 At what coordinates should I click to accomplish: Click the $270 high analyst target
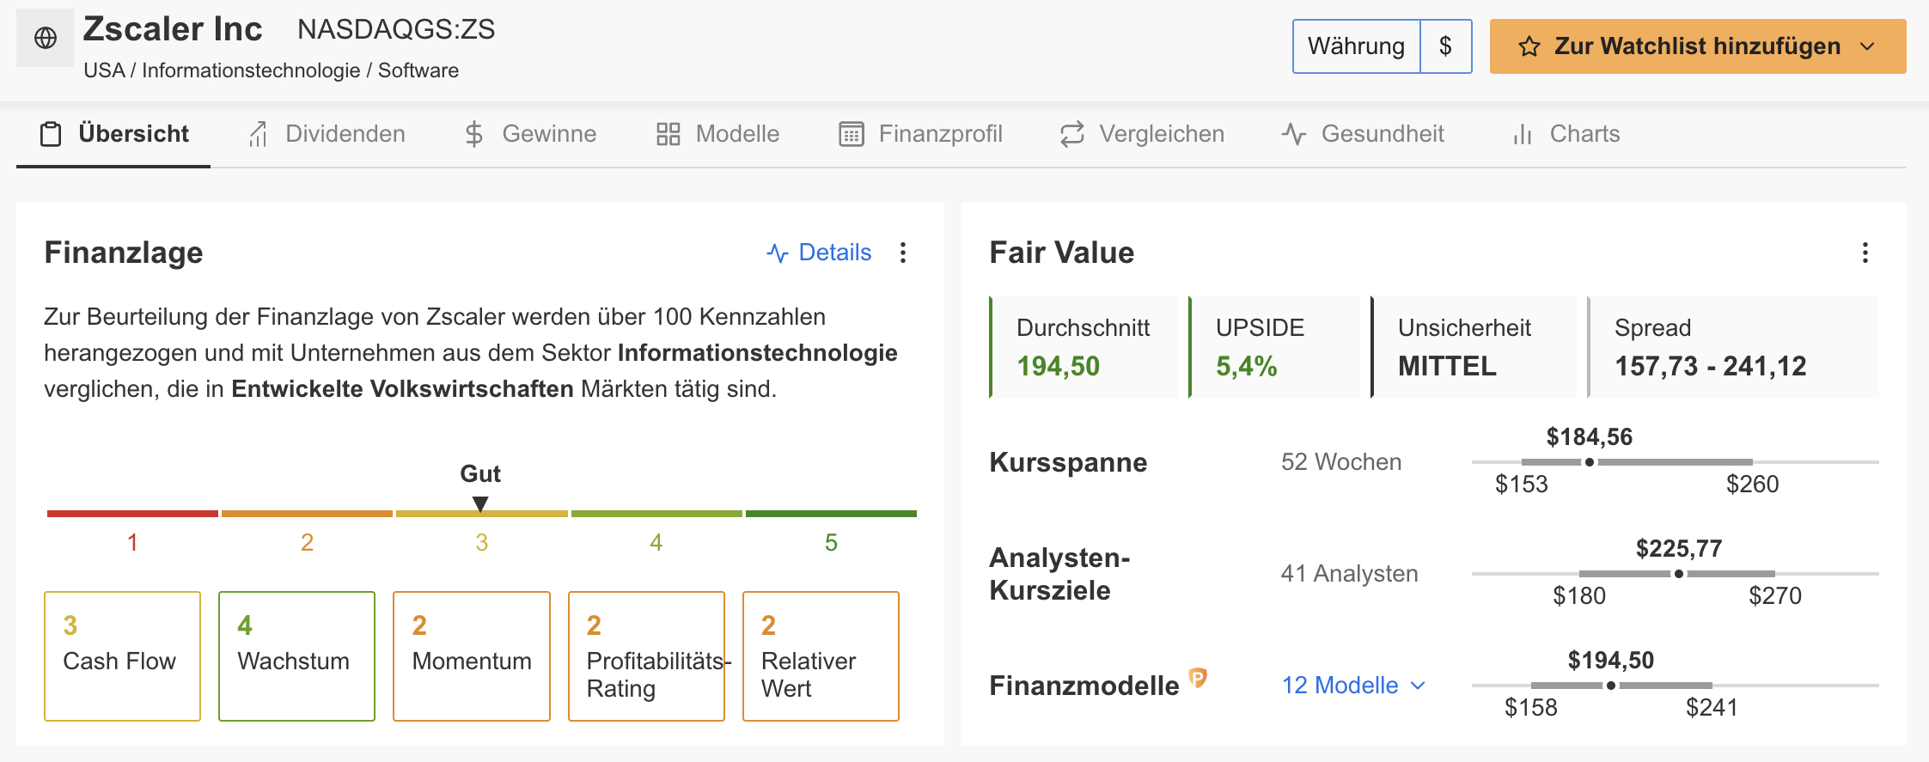(x=1775, y=596)
